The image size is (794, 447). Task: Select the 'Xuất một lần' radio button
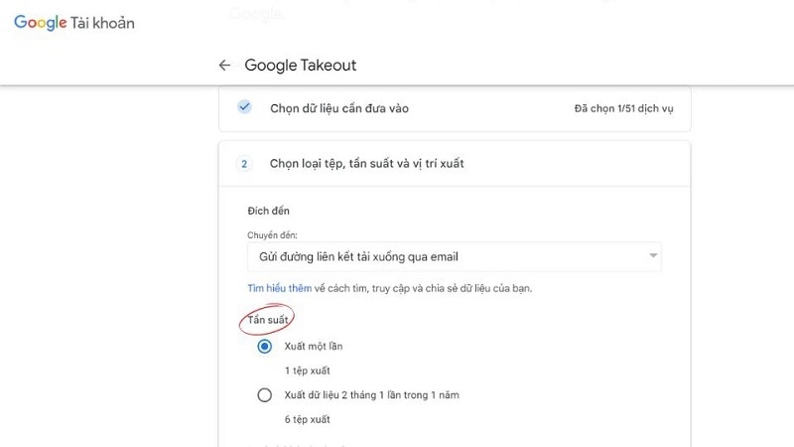(x=264, y=347)
